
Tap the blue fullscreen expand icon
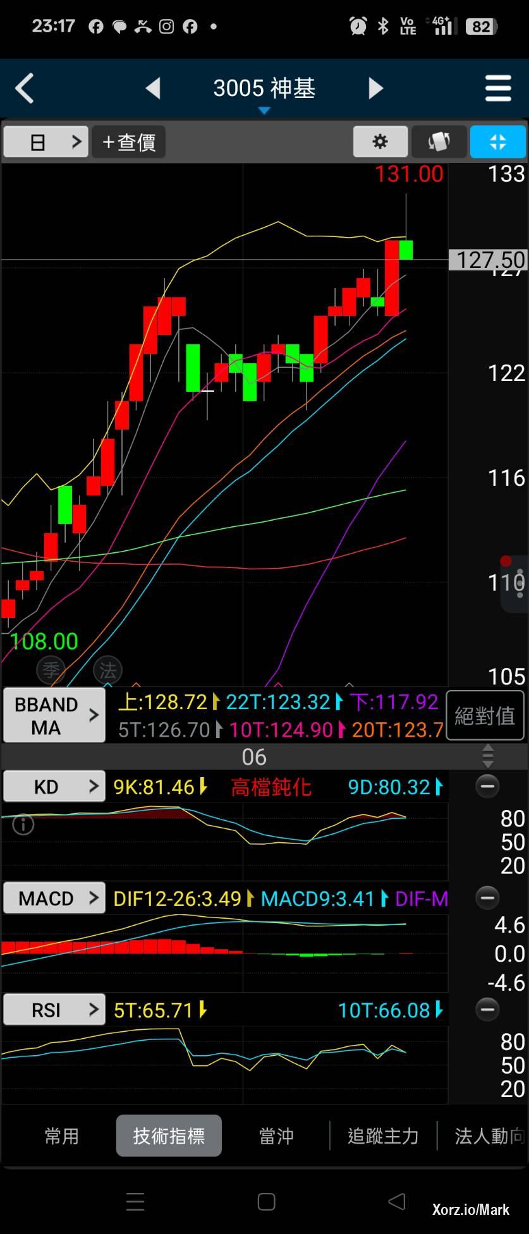[x=497, y=142]
